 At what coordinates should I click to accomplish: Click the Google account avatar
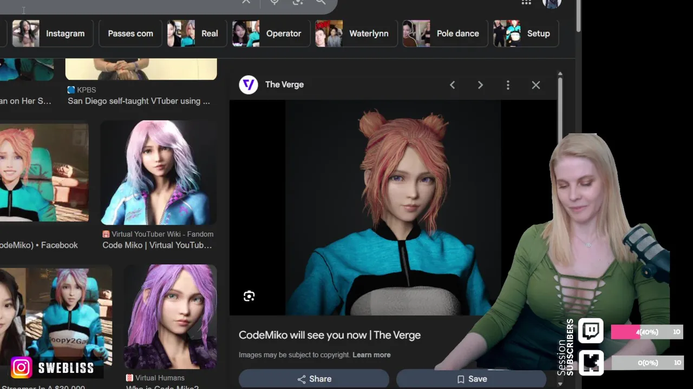coord(552,3)
